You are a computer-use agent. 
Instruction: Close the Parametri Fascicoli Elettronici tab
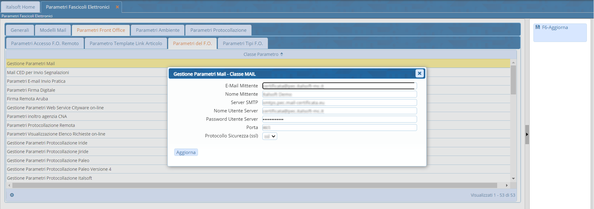117,7
